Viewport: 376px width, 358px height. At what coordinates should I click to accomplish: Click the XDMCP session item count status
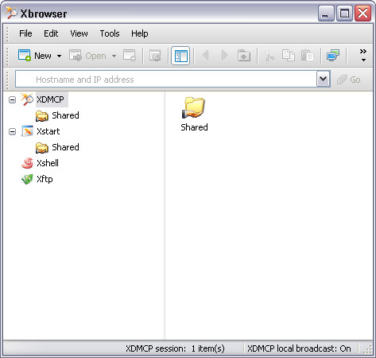(175, 348)
